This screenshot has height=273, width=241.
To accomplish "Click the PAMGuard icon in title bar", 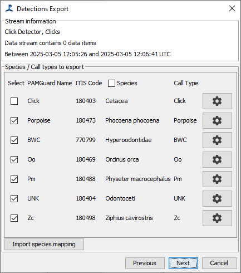I will point(9,8).
